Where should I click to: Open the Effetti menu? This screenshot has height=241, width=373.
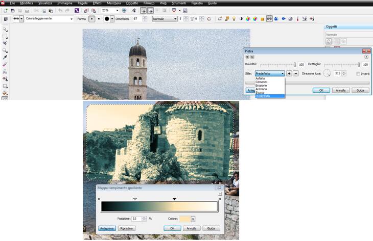click(97, 3)
